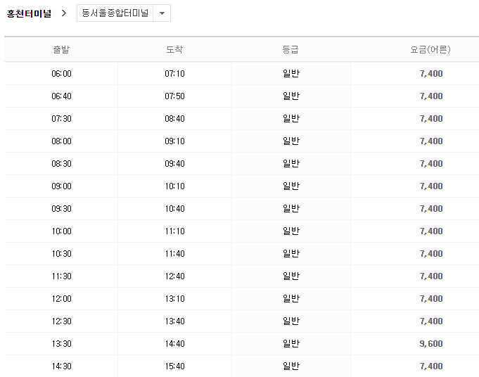Click 일반 grade in the 12:00 row
The height and width of the screenshot is (377, 479).
pyautogui.click(x=290, y=299)
